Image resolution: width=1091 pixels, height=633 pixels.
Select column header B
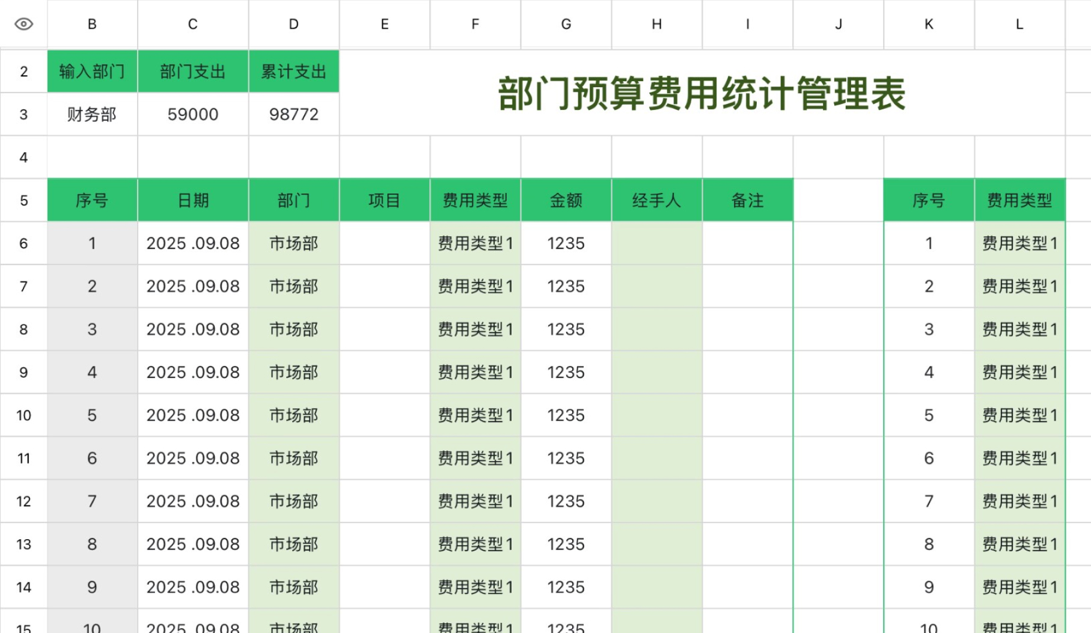(91, 24)
